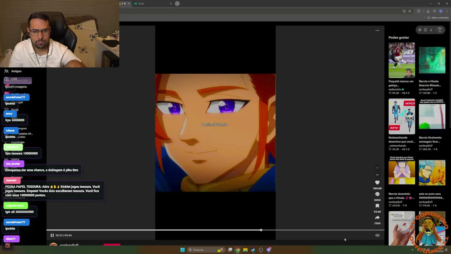Switch to the audio-playing first browser tab
The image size is (451, 254).
125,4
